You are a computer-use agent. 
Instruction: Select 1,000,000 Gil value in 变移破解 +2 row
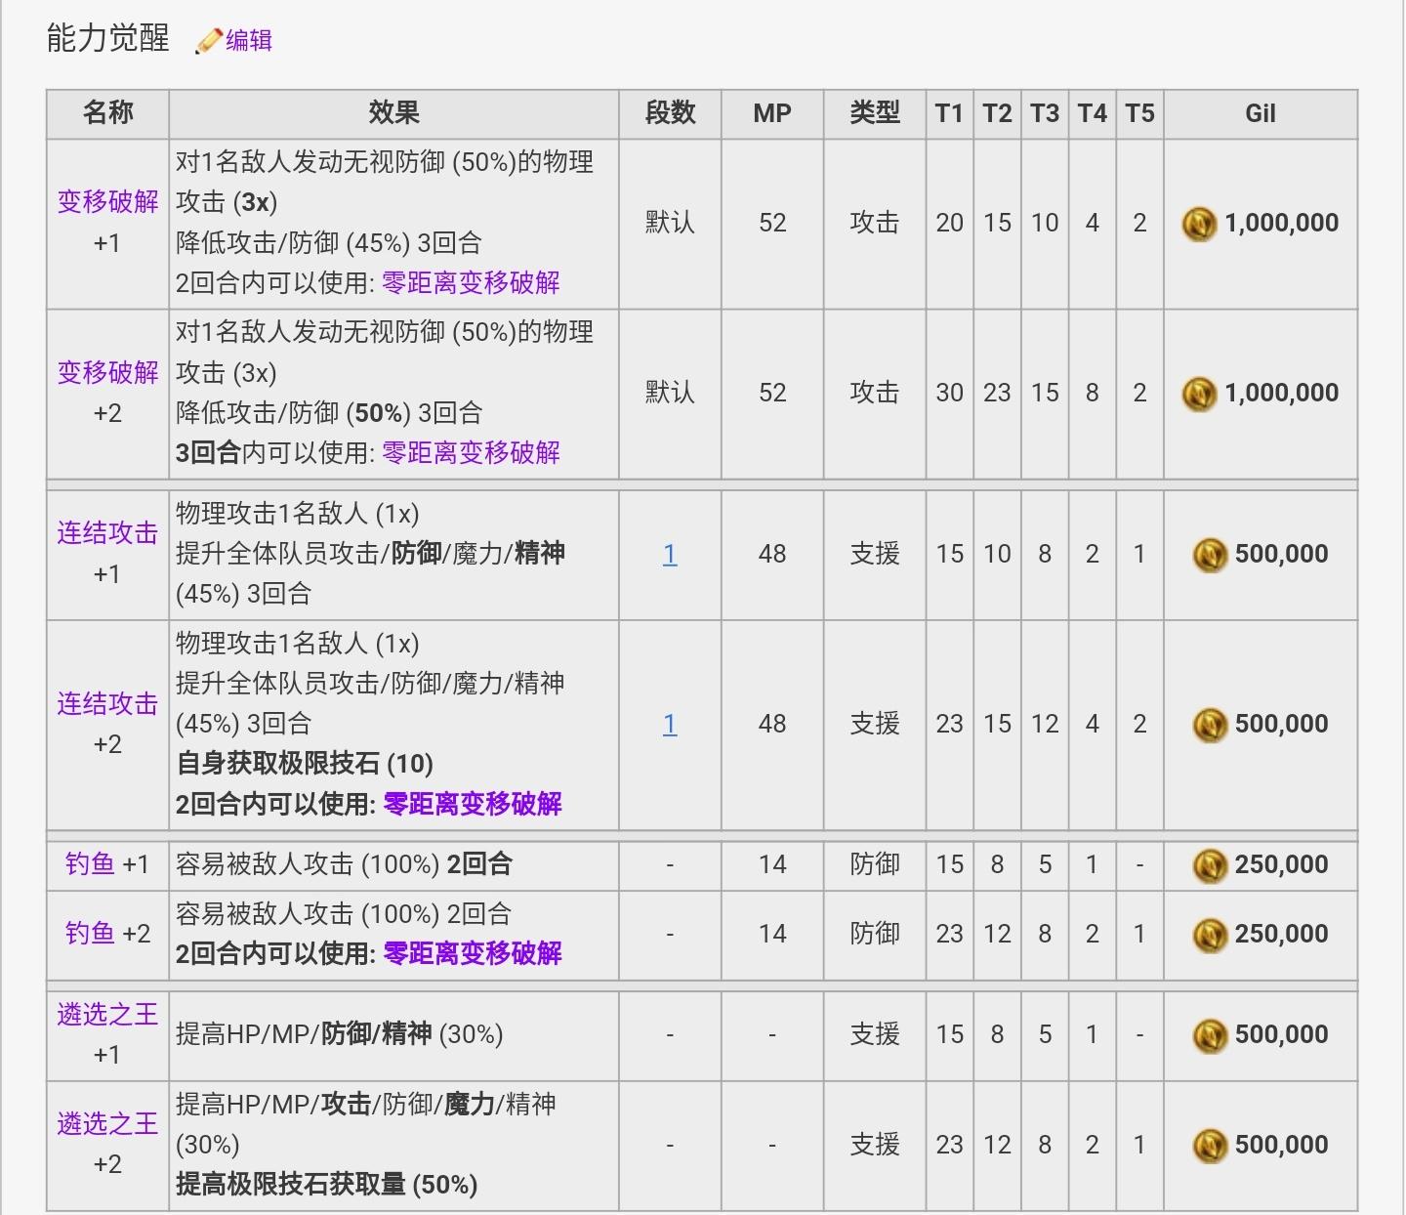(1282, 394)
